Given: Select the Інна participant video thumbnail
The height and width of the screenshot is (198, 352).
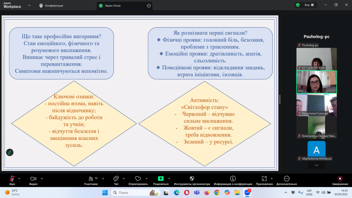Looking at the screenshot, I should [317, 82].
